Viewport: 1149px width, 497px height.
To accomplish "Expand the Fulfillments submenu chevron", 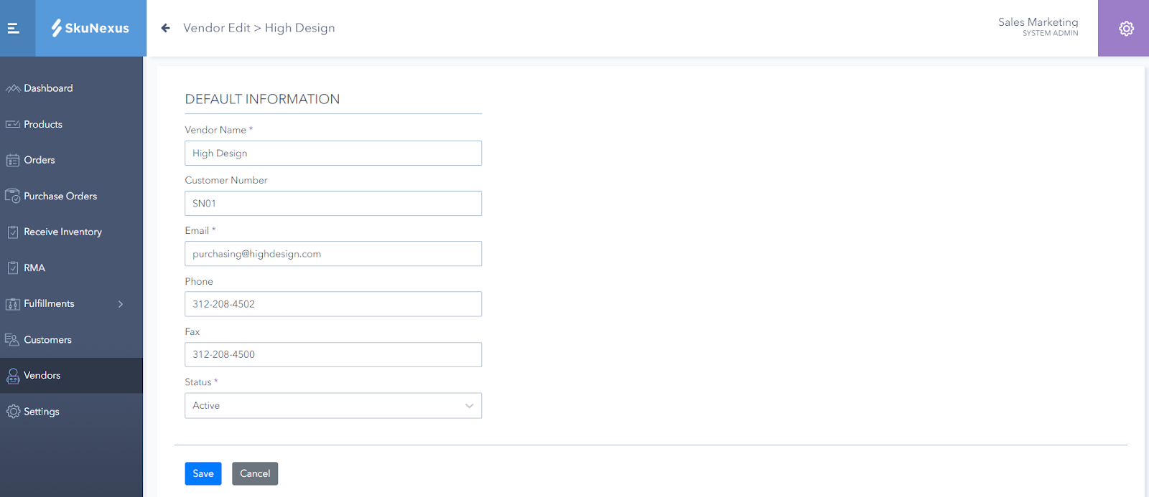I will [121, 304].
